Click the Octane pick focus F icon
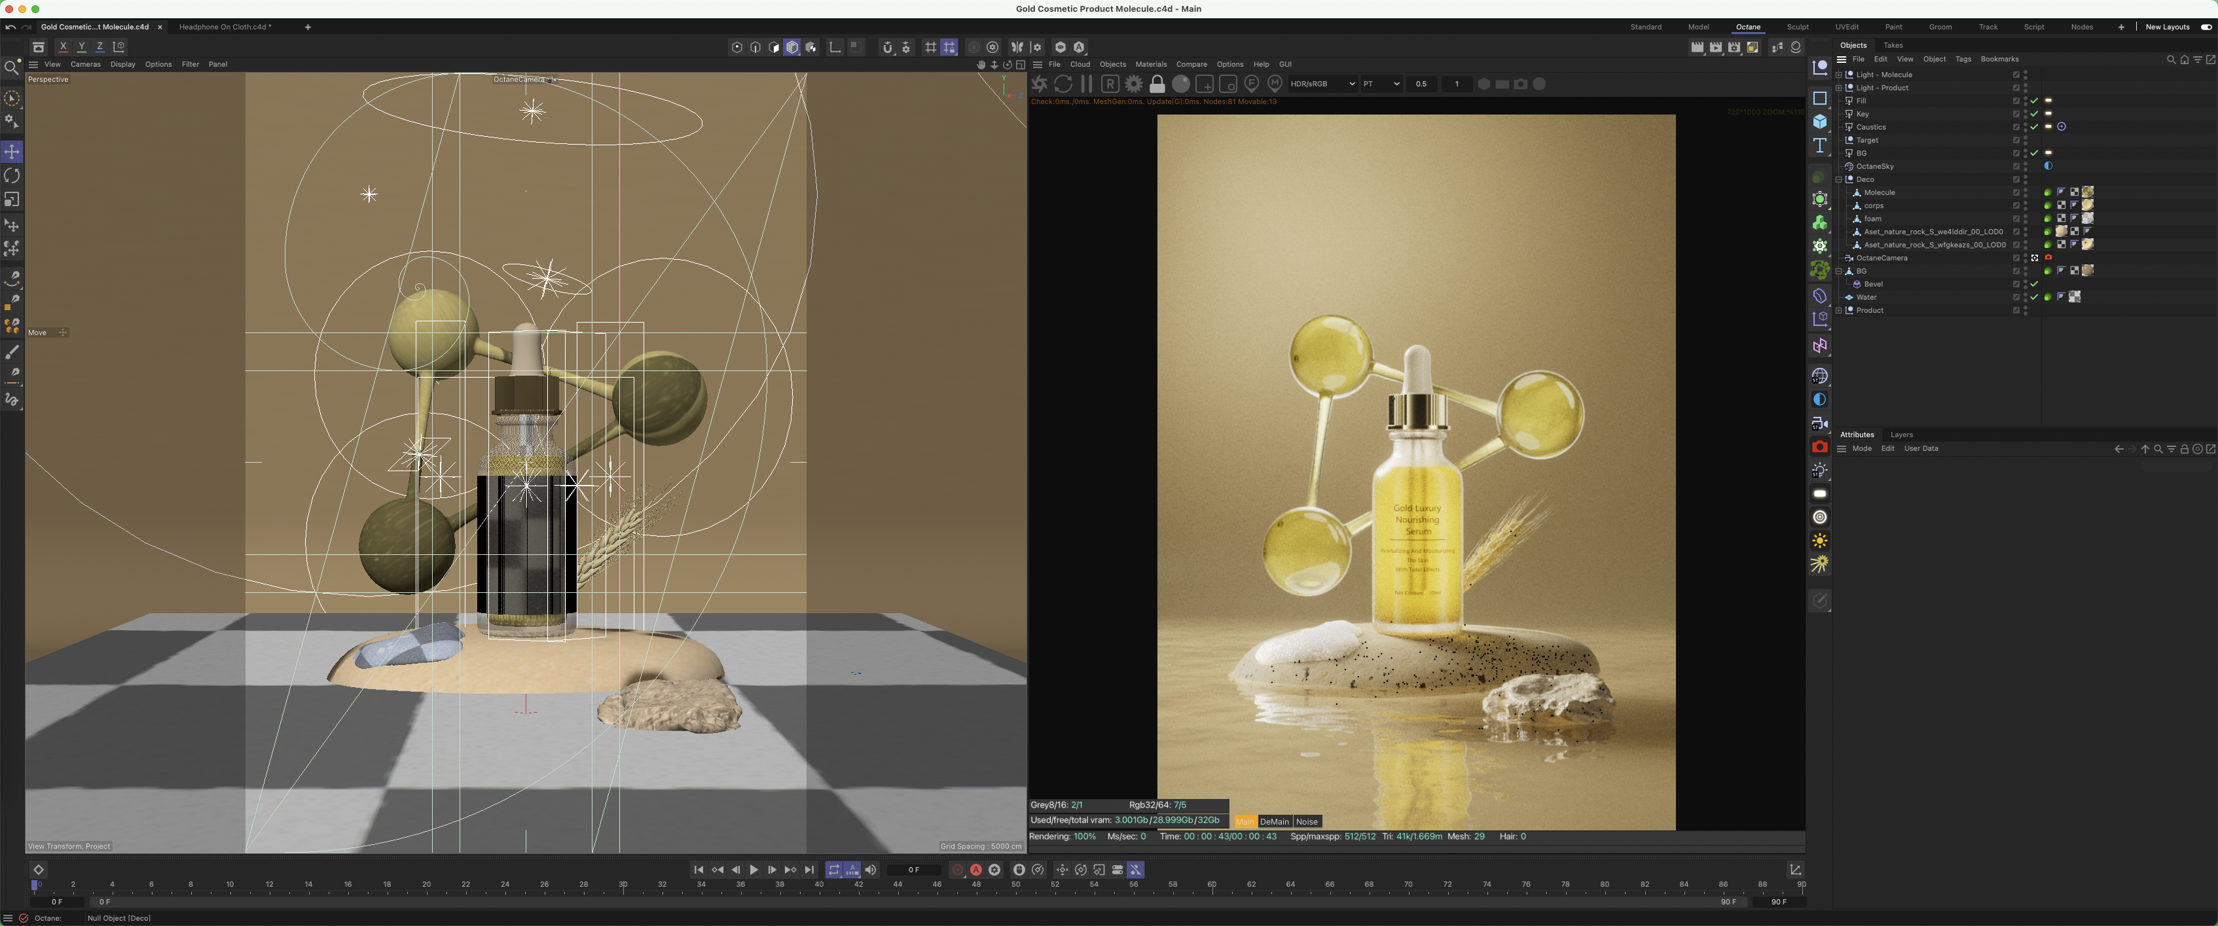 pos(1252,84)
